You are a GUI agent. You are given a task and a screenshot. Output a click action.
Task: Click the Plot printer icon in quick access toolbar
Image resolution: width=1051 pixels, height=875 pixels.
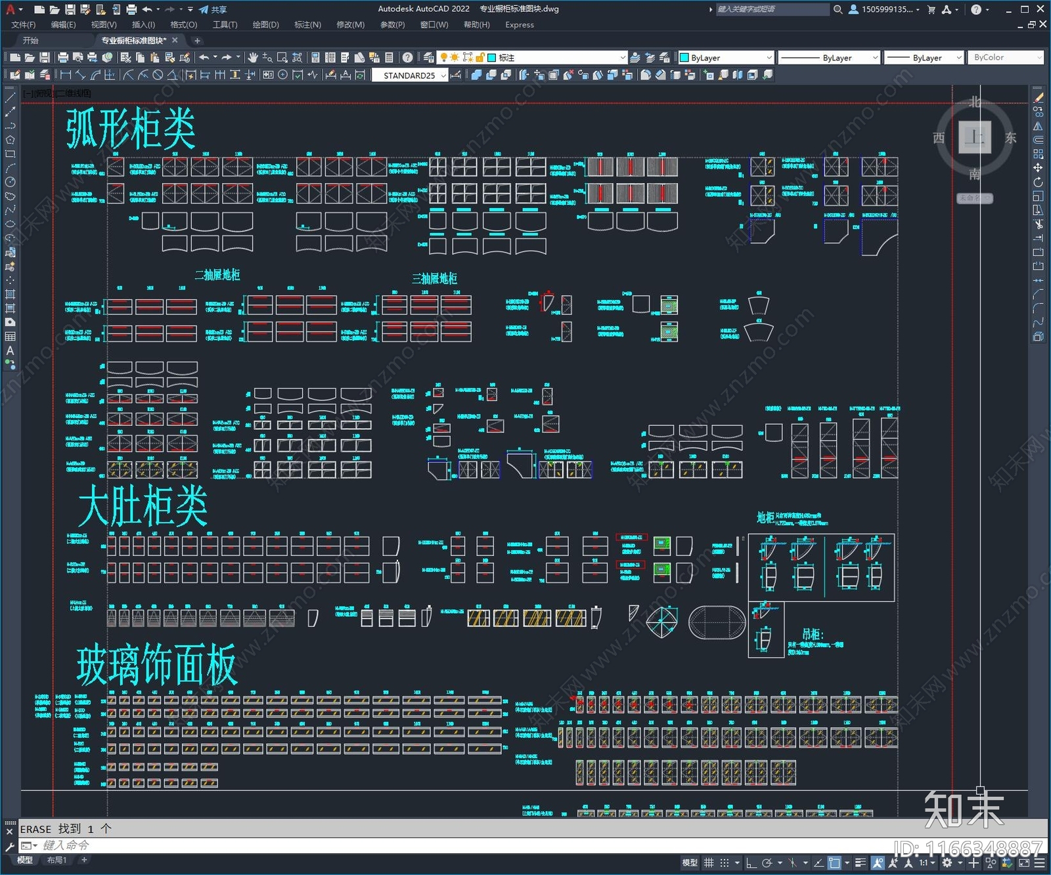[131, 9]
